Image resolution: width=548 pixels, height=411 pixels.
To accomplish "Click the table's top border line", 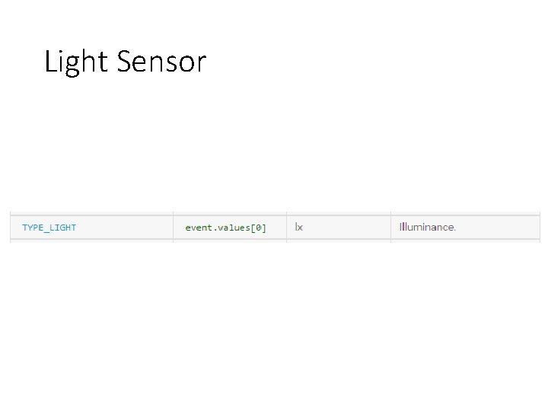I will click(x=275, y=215).
